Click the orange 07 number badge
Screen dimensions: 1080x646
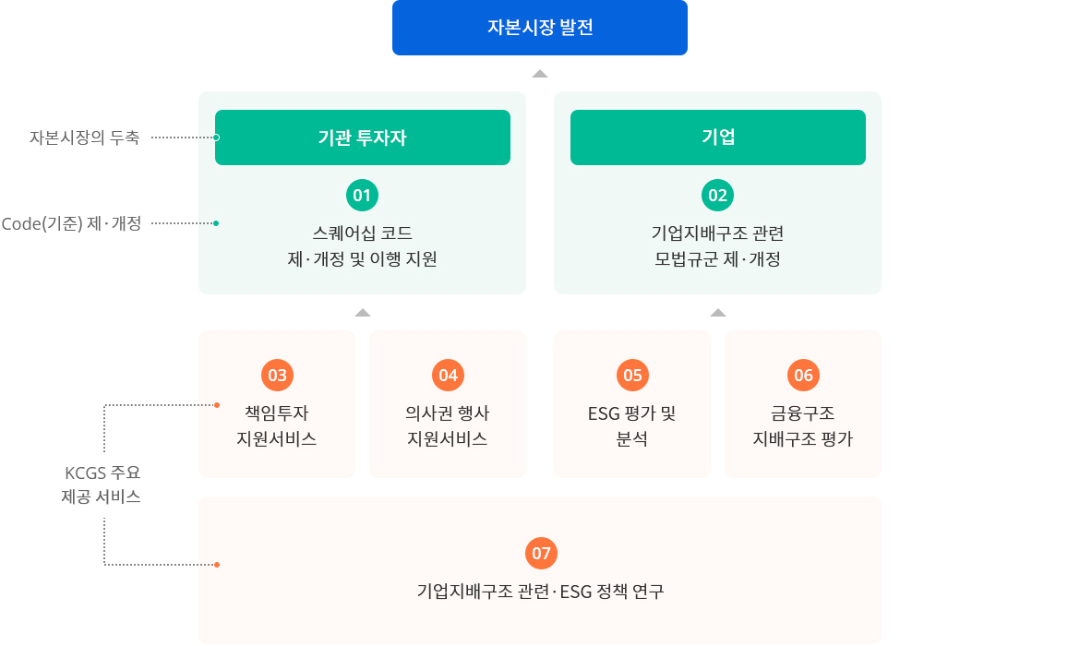[540, 553]
